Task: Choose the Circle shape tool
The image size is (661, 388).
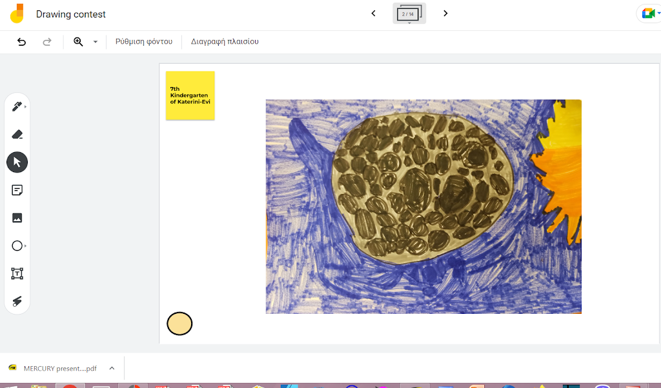Action: tap(17, 246)
